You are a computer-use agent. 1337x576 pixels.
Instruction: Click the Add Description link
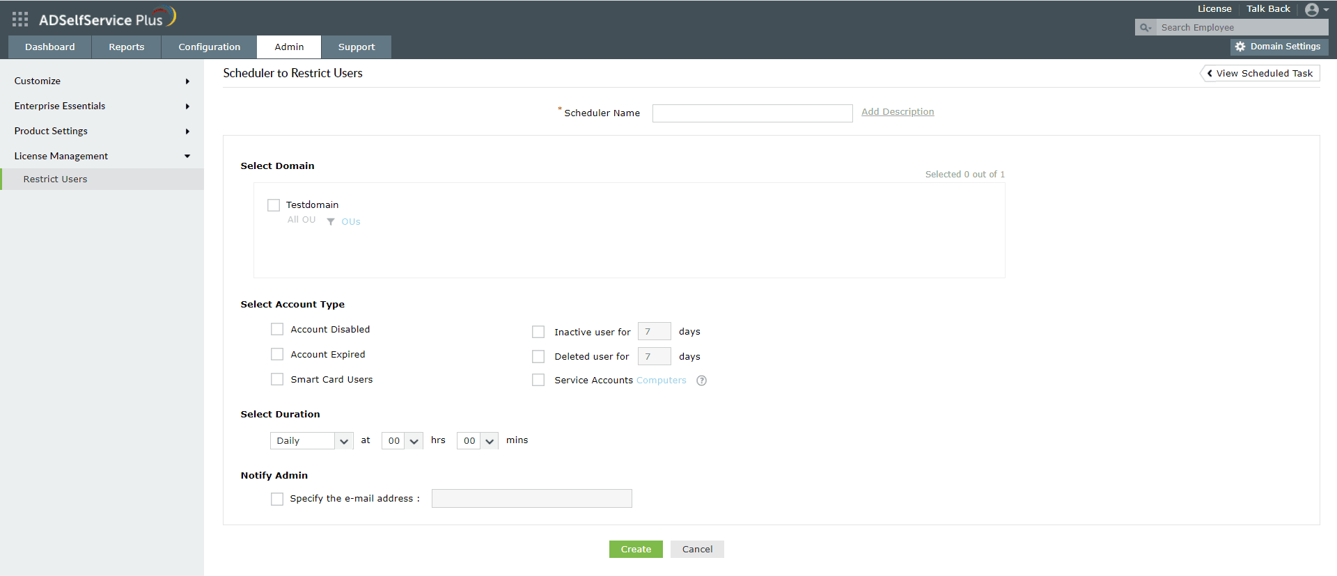click(x=898, y=112)
